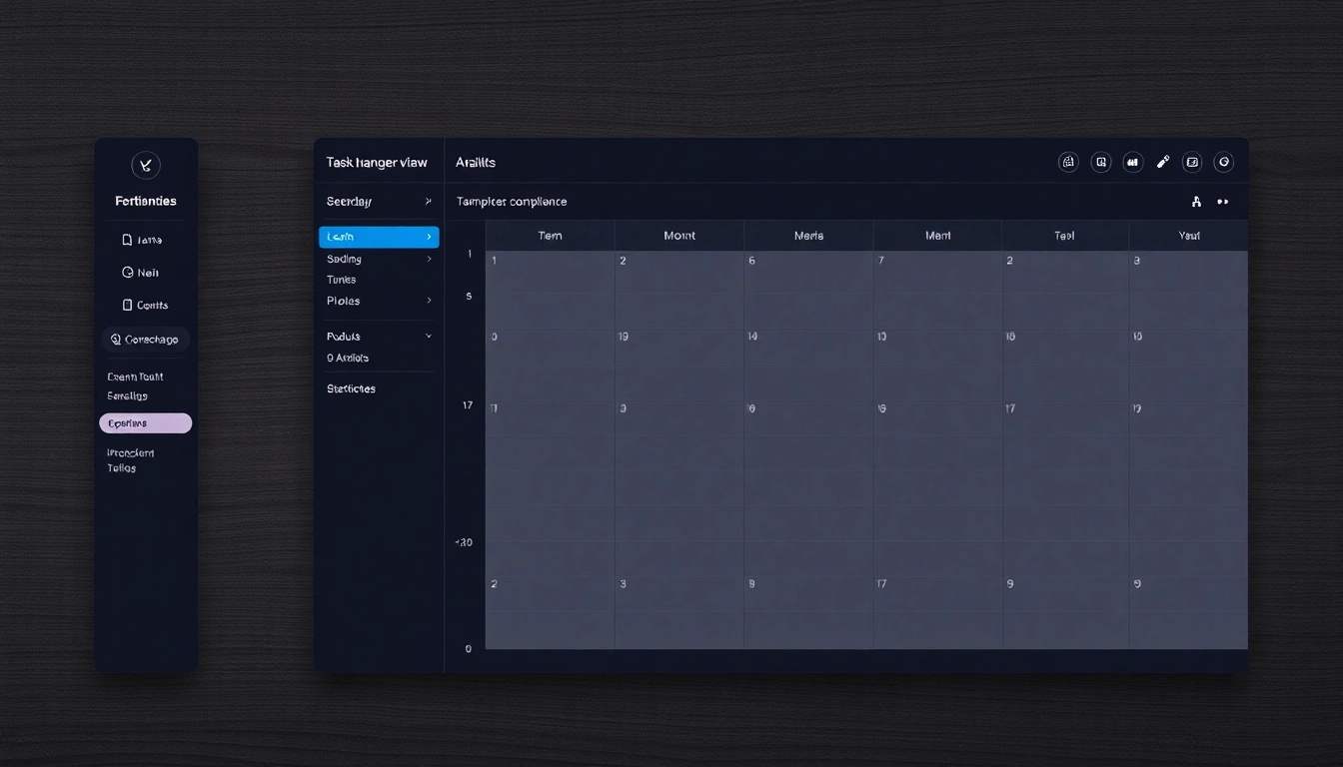Expand the Seerday section with its chevron
Image resolution: width=1343 pixels, height=767 pixels.
coord(429,201)
